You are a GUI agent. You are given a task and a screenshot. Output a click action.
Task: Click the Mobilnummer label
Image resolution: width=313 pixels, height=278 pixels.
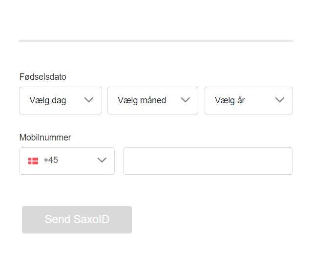click(x=45, y=138)
